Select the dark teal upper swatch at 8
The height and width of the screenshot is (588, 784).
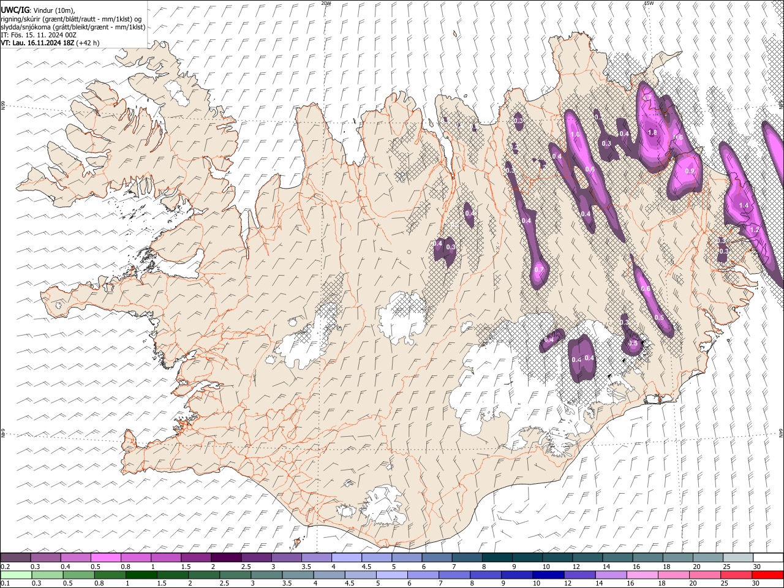point(497,557)
